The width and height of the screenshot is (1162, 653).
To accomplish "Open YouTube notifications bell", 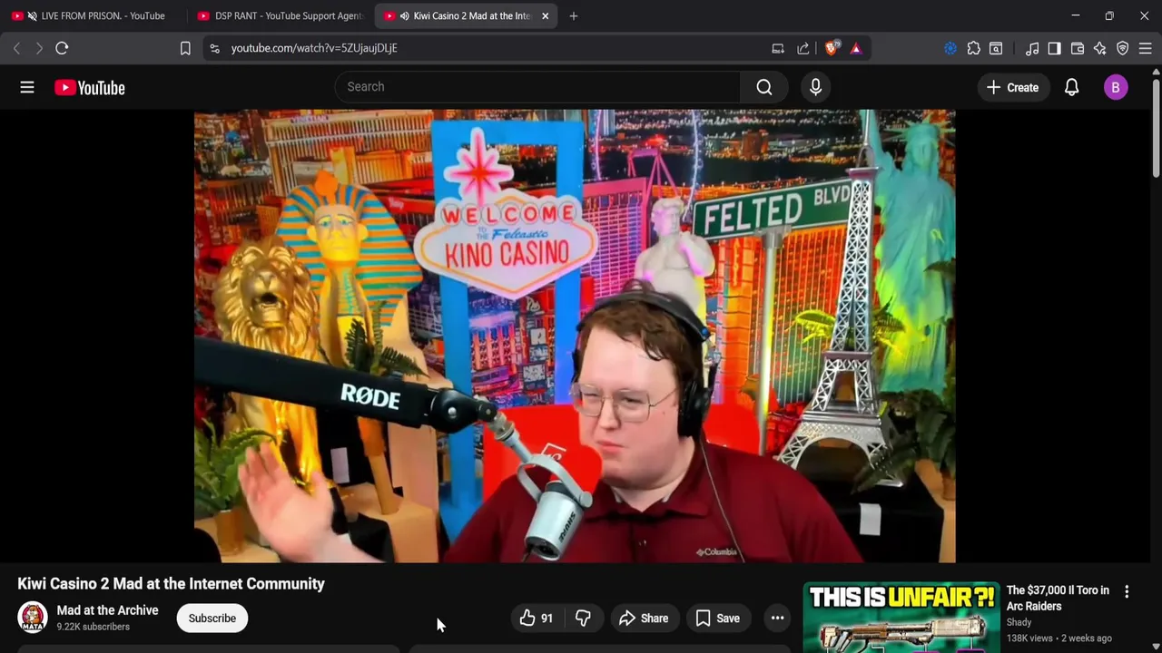I will [1071, 87].
